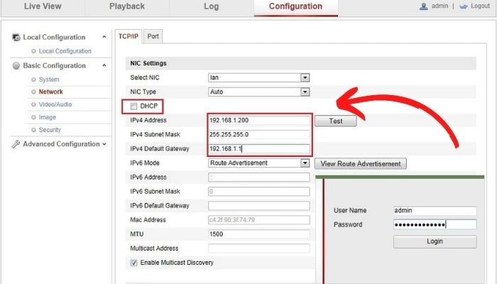The image size is (497, 284).
Task: Click the Mac Address field
Action: pyautogui.click(x=259, y=220)
